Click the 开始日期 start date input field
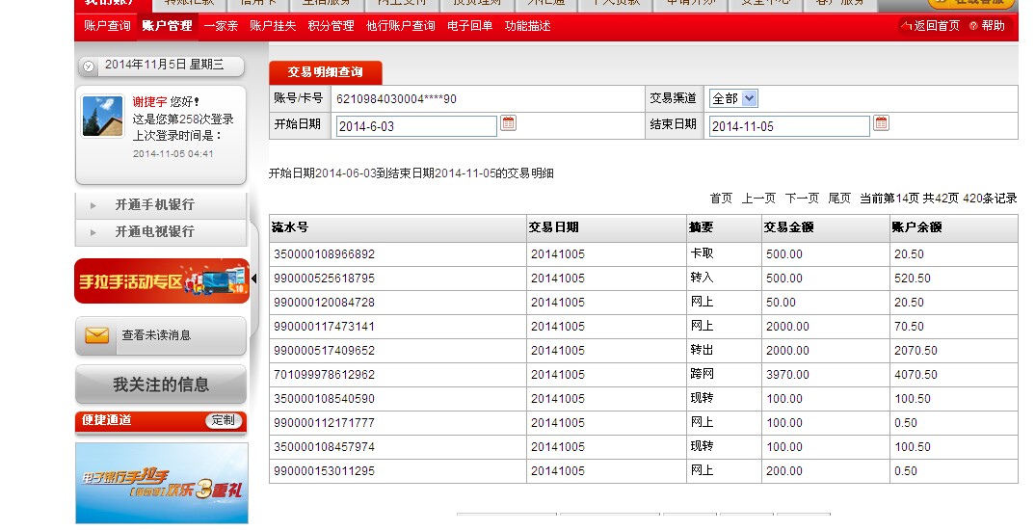Screen dimensions: 1035x531 click(415, 126)
